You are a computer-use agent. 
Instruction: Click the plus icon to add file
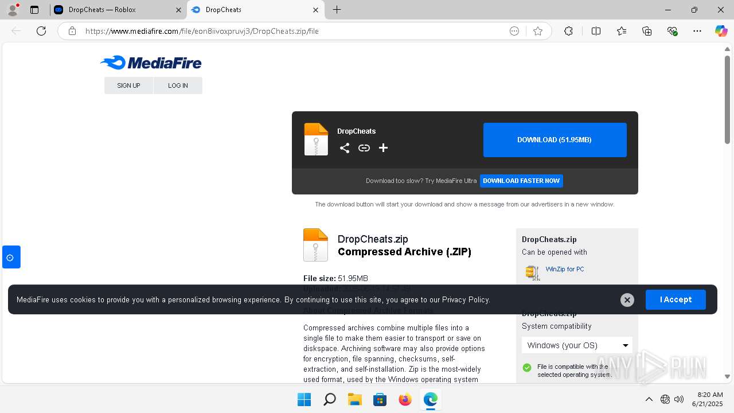click(384, 148)
